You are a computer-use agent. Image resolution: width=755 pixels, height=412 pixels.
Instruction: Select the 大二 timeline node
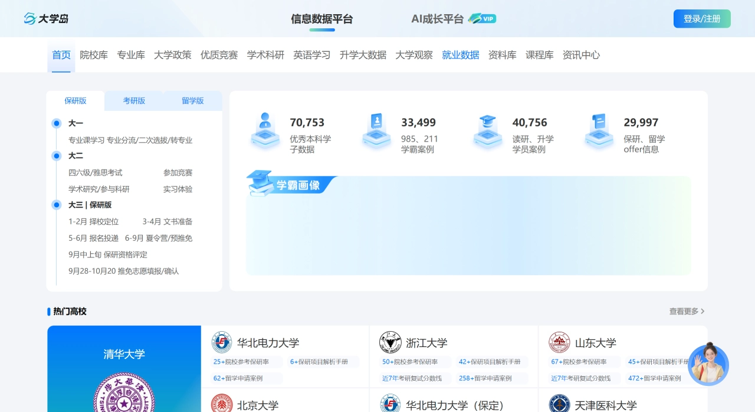pos(57,156)
